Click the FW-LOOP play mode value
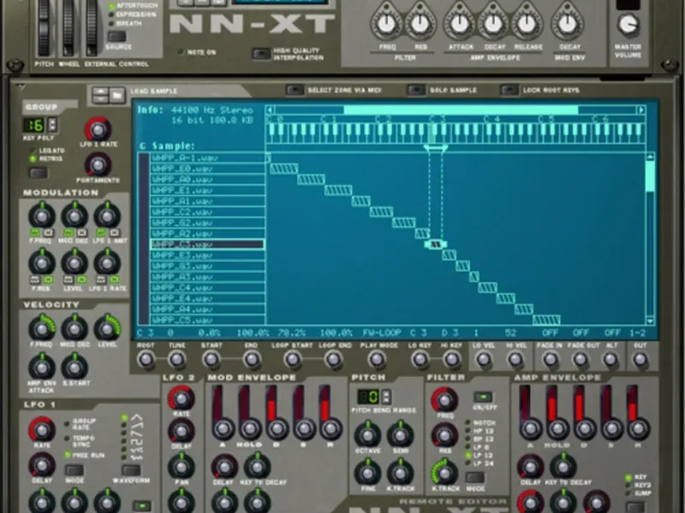This screenshot has height=513, width=685. pyautogui.click(x=382, y=333)
